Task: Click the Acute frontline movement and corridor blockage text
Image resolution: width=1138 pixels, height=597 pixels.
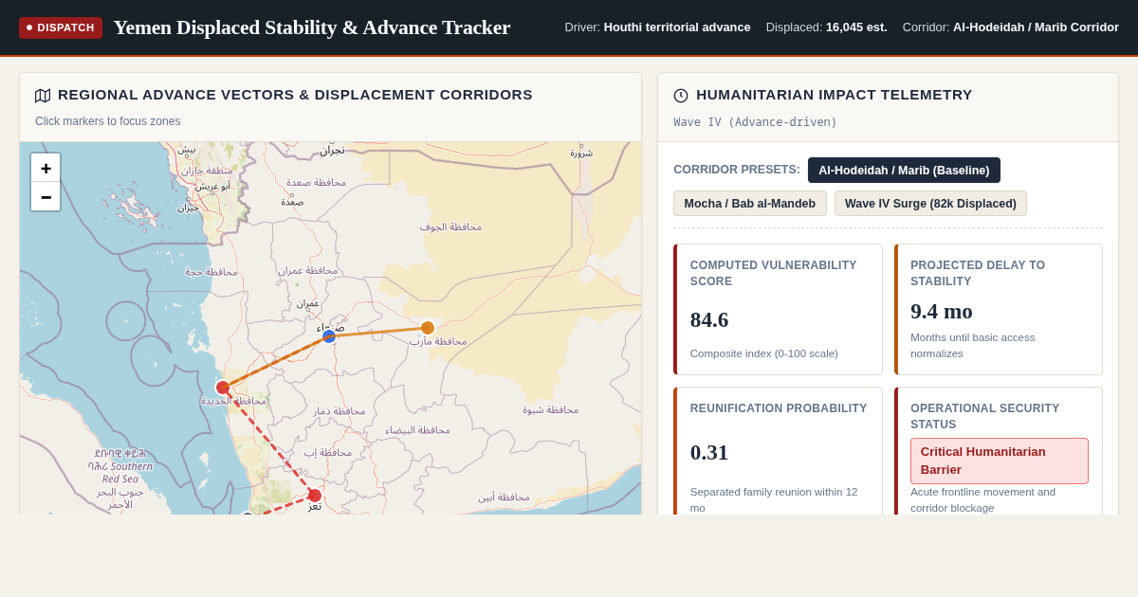Action: point(983,499)
